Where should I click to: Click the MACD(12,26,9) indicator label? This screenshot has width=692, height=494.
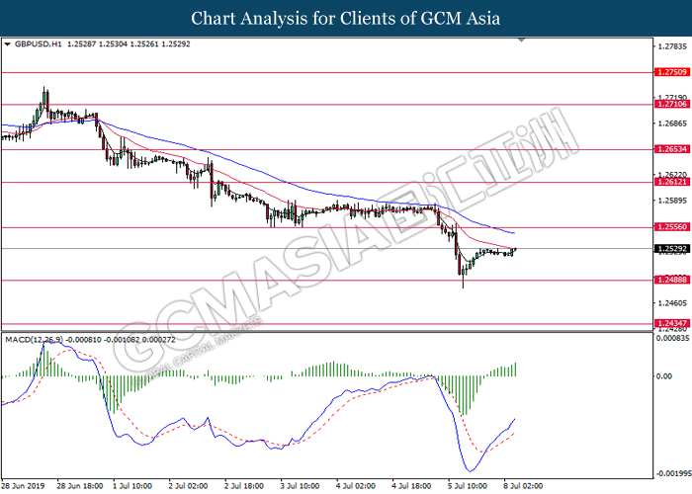pos(38,339)
